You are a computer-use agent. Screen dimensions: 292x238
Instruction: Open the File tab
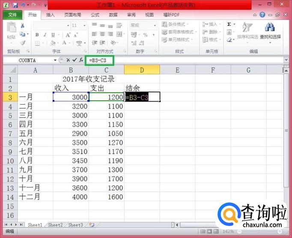[12, 15]
